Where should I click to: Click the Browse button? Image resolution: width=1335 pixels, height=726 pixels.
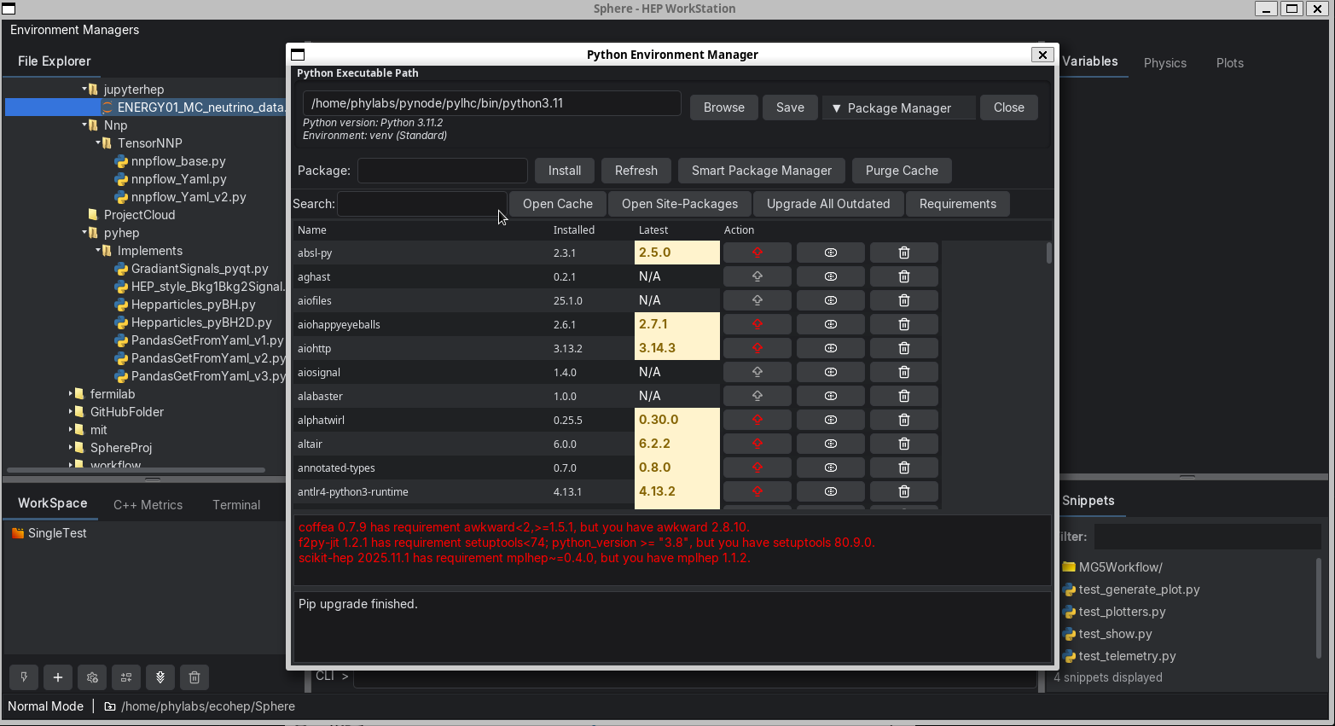pos(724,107)
